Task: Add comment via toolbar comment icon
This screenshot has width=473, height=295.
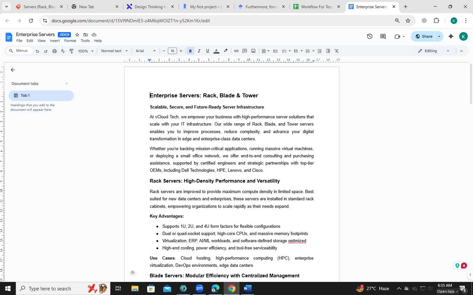Action: [x=245, y=51]
